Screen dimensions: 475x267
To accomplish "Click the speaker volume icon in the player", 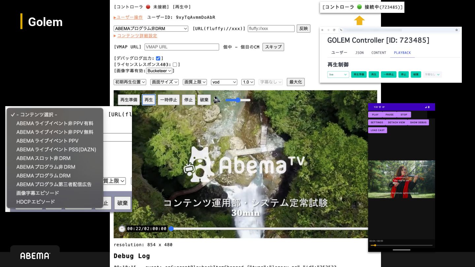I will [217, 100].
